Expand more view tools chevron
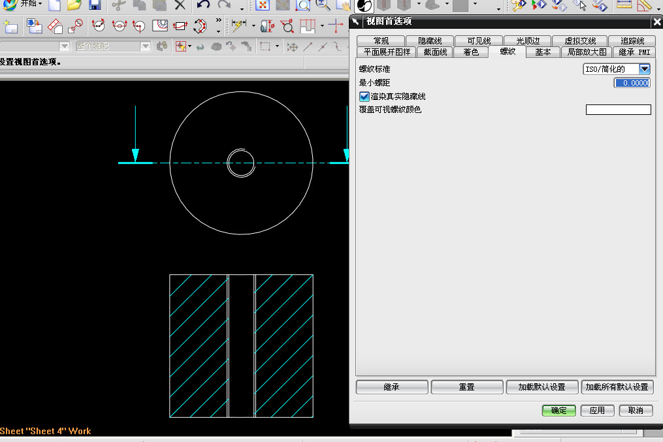 tap(218, 20)
